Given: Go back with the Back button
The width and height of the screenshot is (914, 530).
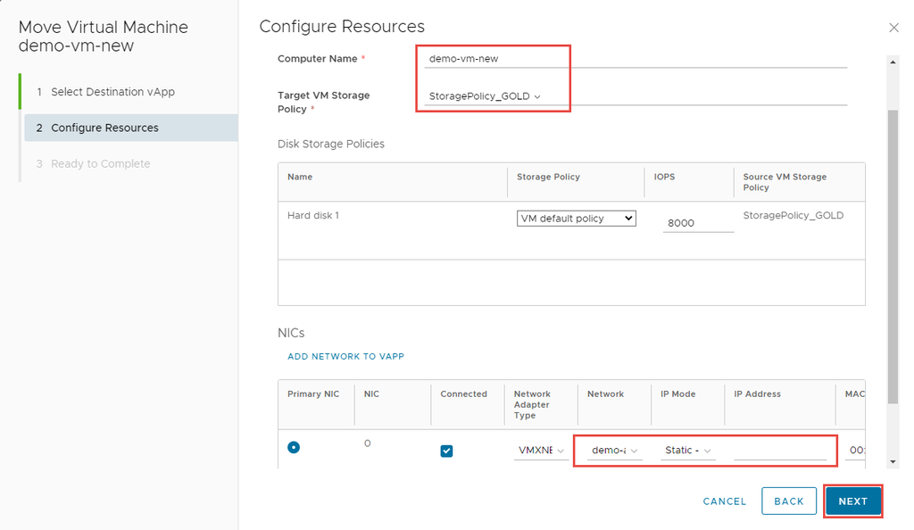Looking at the screenshot, I should 788,501.
